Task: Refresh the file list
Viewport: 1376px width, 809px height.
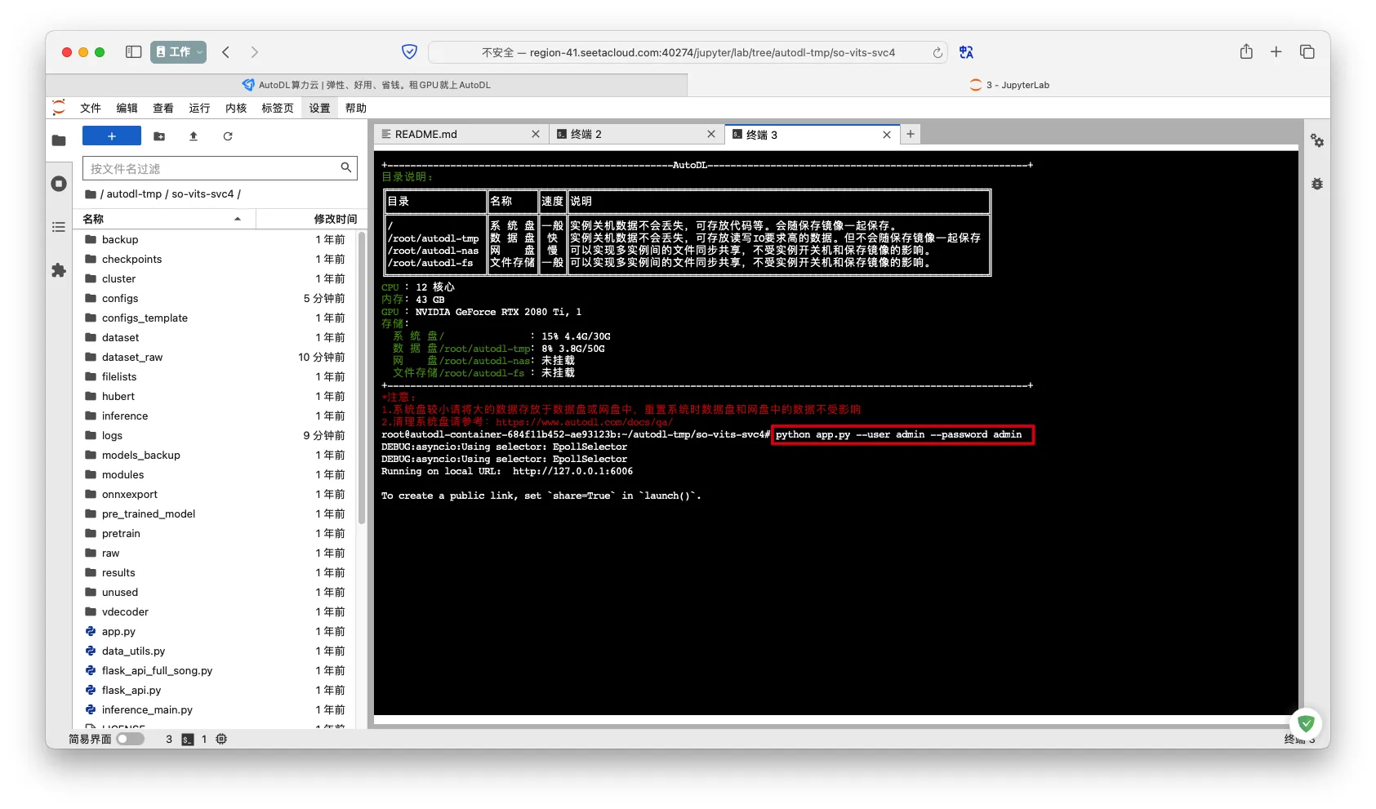Action: [228, 136]
